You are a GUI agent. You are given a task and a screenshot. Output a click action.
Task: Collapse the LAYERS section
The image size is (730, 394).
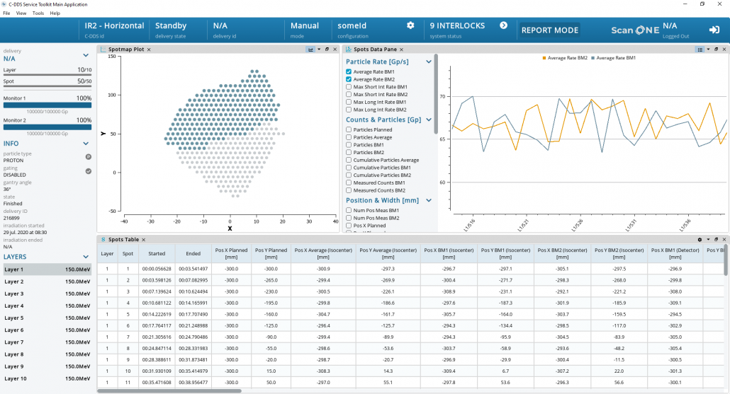coord(86,257)
